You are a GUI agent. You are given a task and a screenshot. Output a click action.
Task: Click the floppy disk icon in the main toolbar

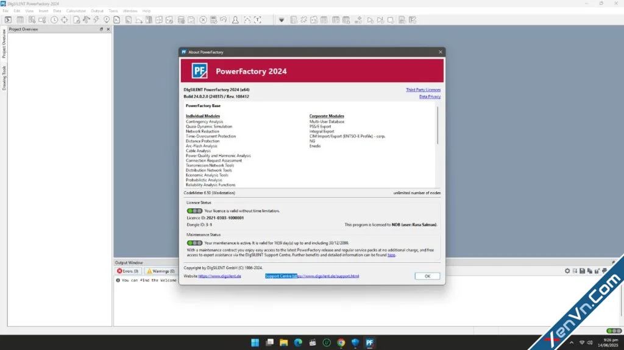pos(191,20)
